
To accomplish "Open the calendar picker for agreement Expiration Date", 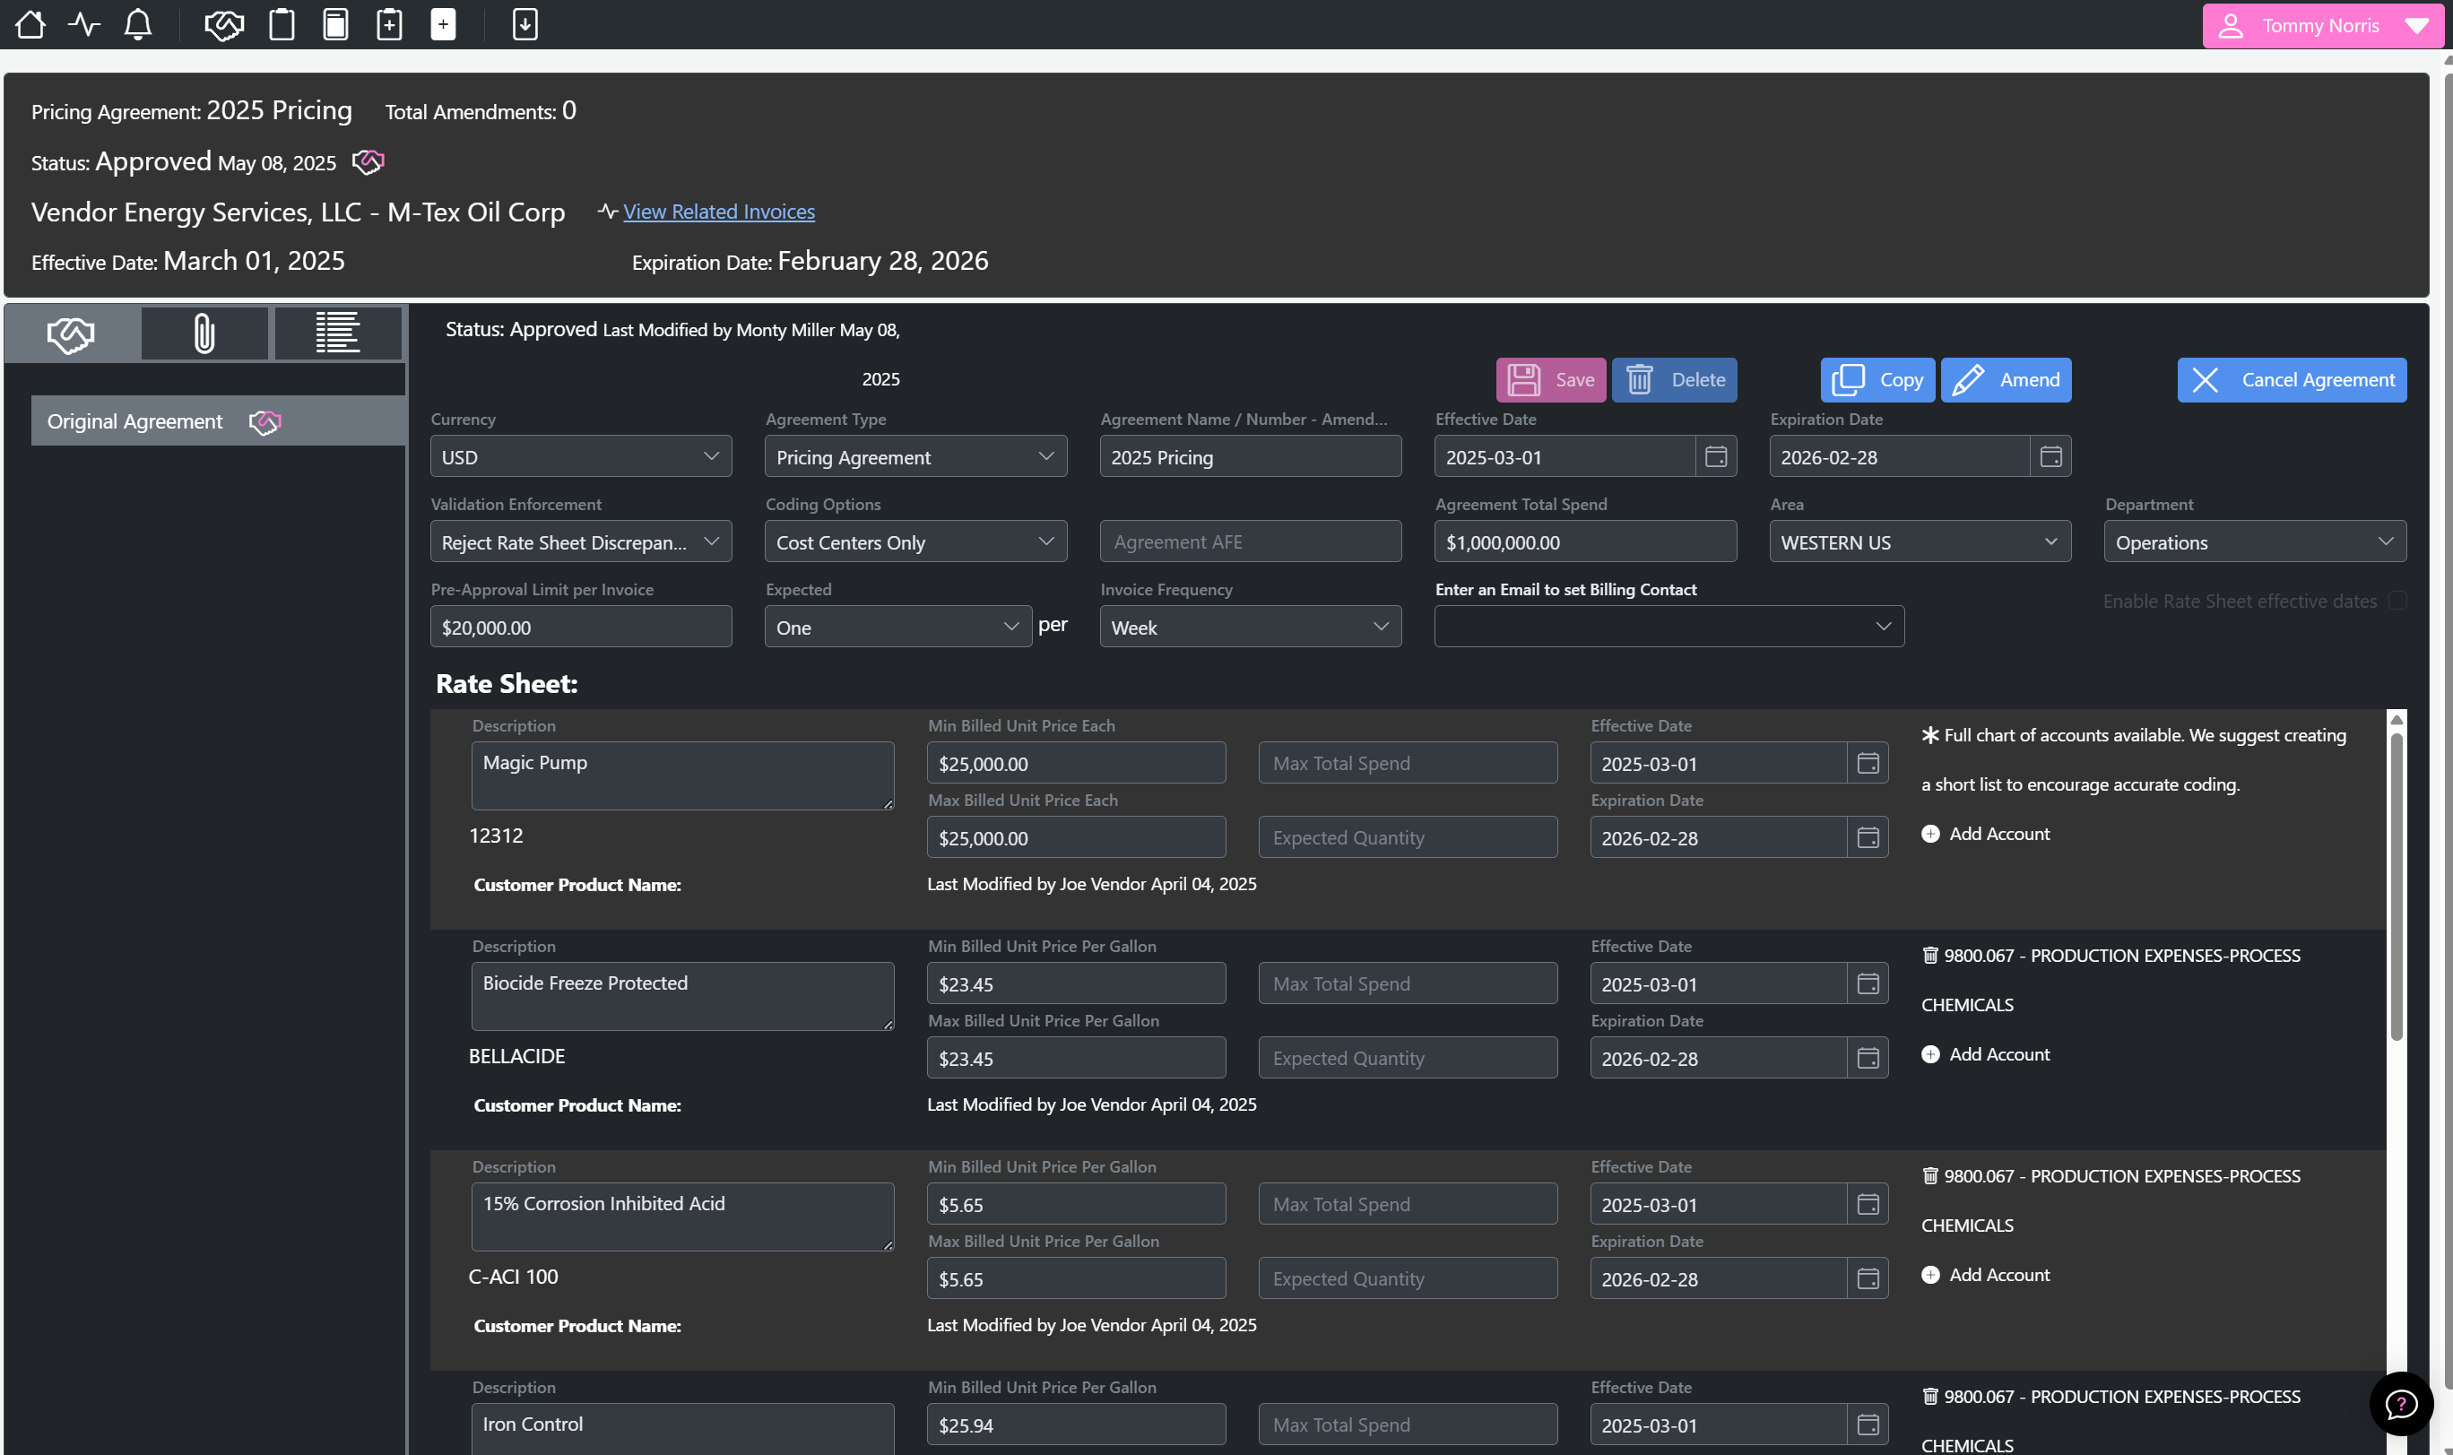I will pyautogui.click(x=2050, y=457).
